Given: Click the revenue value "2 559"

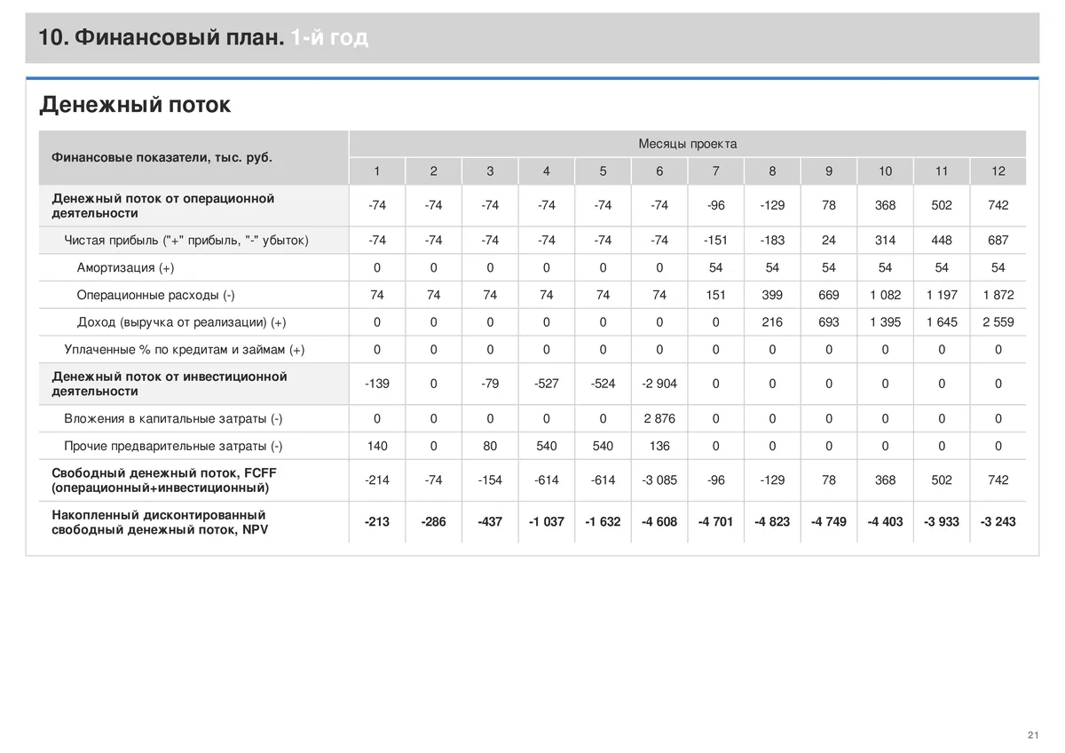Looking at the screenshot, I should tap(998, 322).
